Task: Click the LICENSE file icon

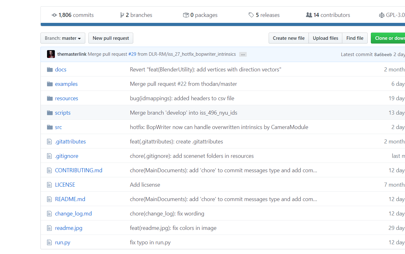Action: tap(50, 185)
